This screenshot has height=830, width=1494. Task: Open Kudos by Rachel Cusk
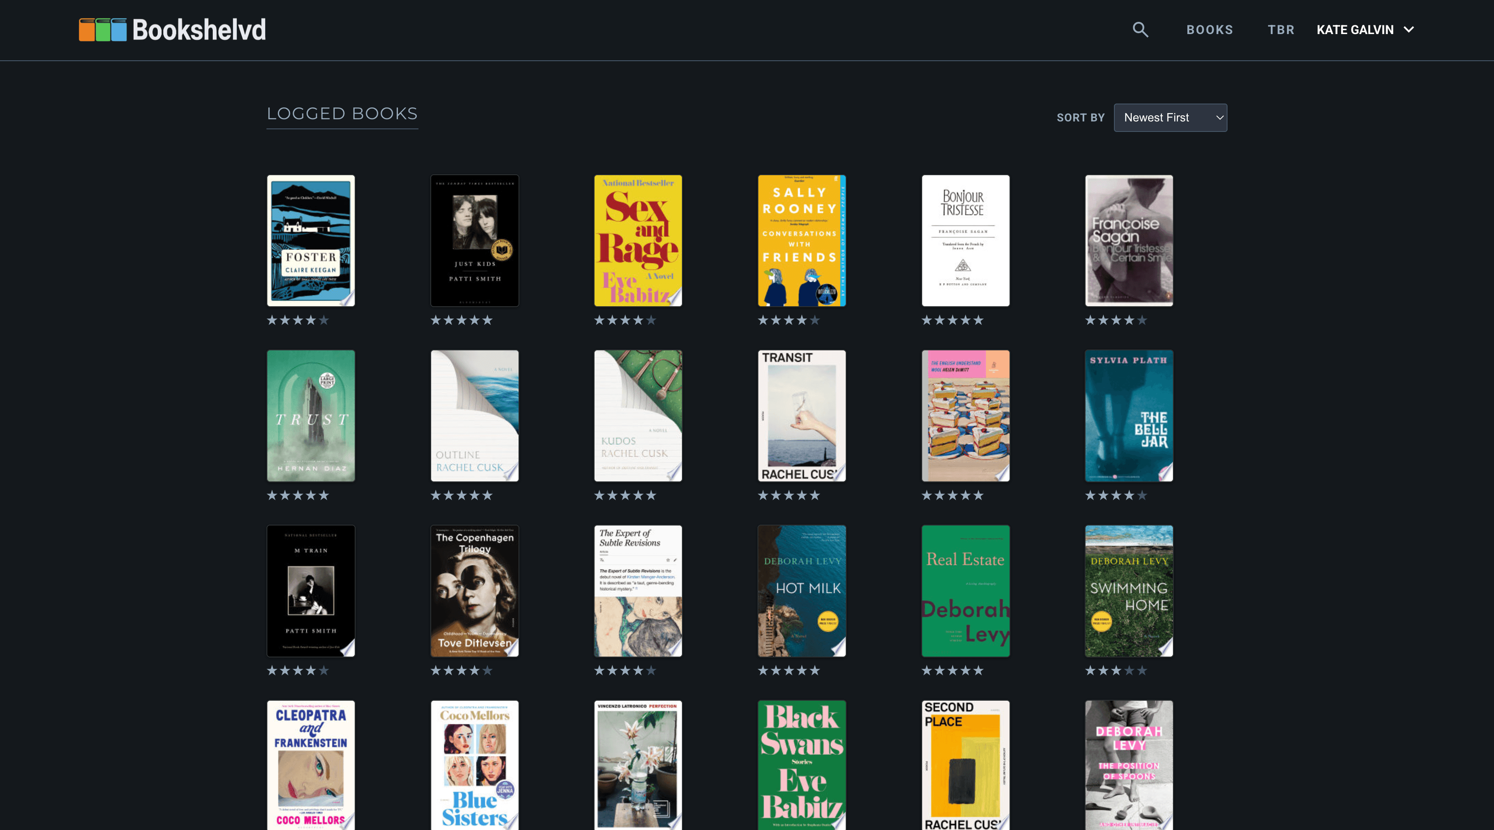click(x=638, y=416)
